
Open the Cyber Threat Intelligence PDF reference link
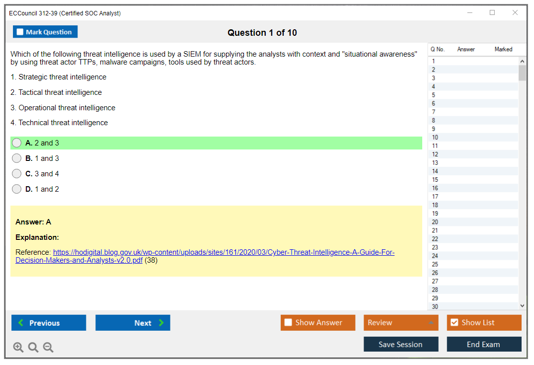[224, 252]
